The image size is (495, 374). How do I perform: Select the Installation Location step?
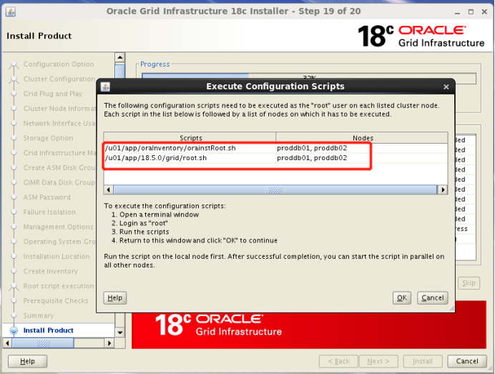pyautogui.click(x=57, y=256)
